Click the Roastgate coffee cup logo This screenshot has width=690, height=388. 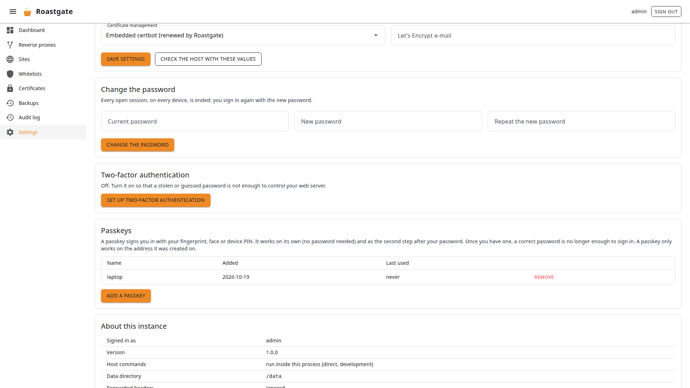pyautogui.click(x=28, y=12)
